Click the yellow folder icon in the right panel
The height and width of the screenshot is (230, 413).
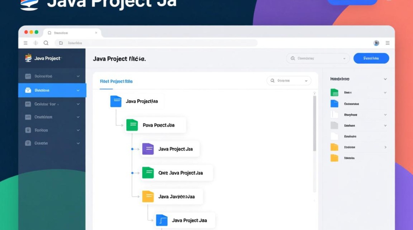[x=334, y=147]
